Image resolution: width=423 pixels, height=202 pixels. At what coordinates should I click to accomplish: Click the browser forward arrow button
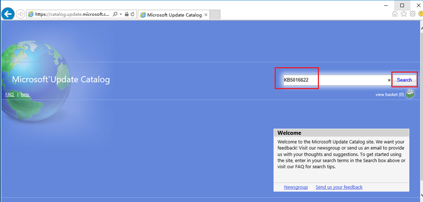pos(20,14)
